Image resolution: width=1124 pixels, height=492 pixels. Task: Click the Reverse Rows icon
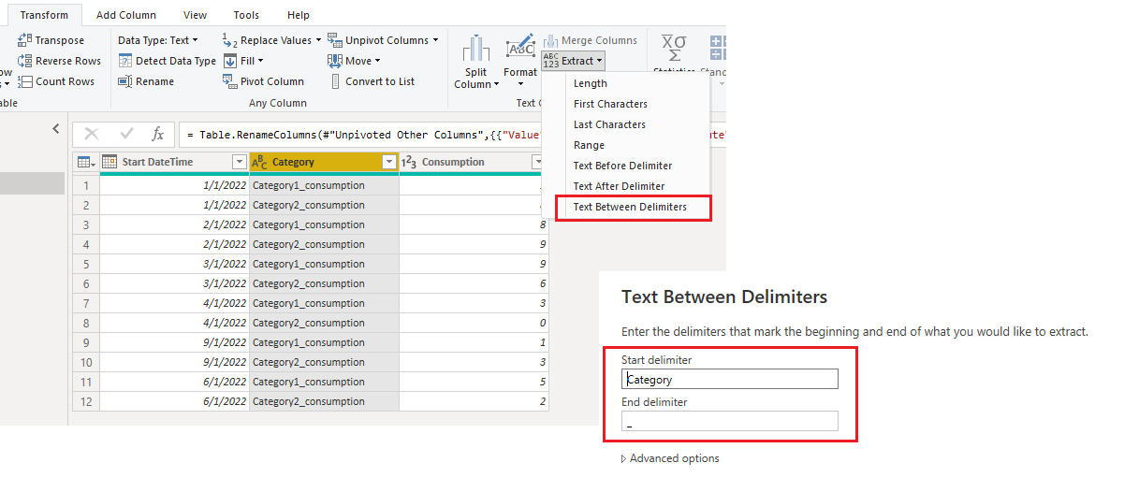[25, 61]
